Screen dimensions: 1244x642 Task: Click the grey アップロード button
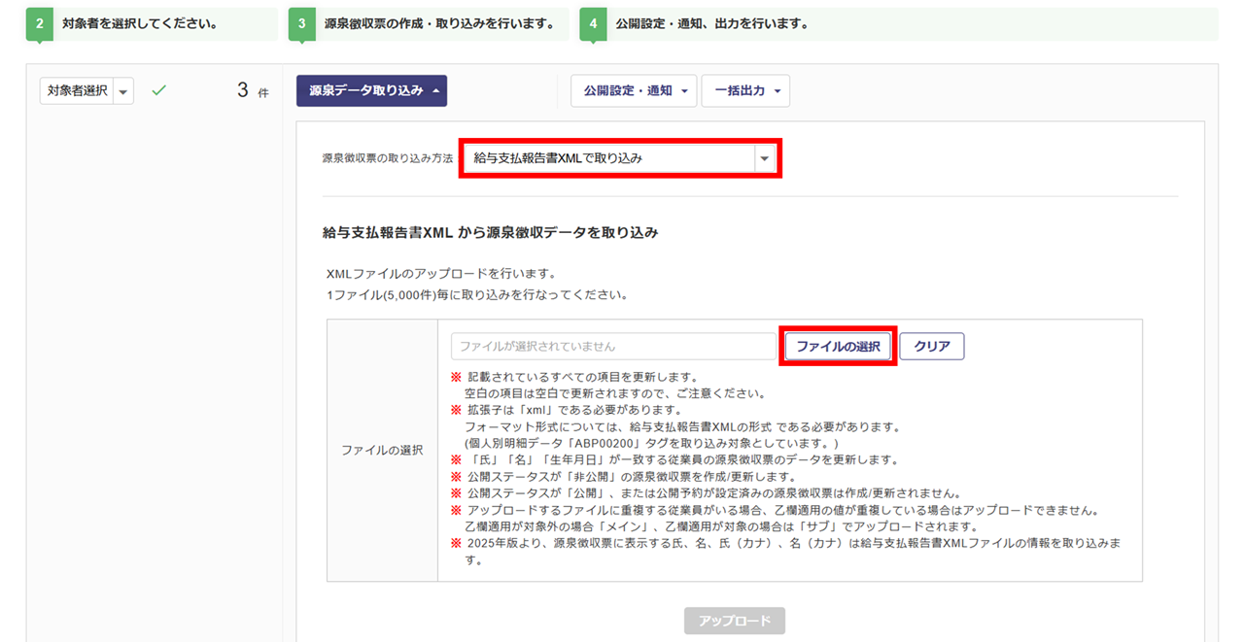pyautogui.click(x=734, y=621)
